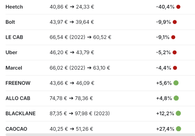Click the horizontal scrollbar at table bottom
The height and width of the screenshot is (136, 195).
(x=97, y=134)
